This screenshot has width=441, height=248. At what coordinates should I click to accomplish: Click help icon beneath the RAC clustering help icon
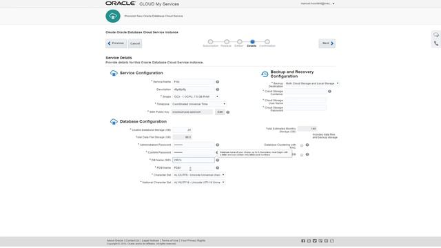pos(307,154)
